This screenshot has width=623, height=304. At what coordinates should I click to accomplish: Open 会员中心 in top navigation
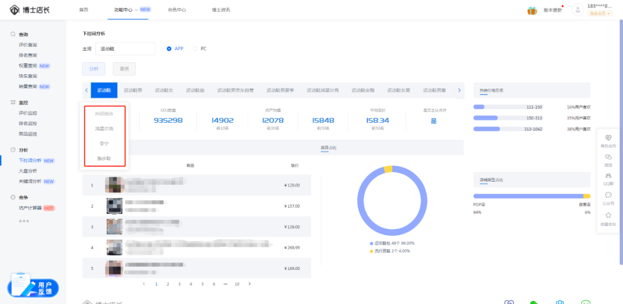tap(177, 10)
